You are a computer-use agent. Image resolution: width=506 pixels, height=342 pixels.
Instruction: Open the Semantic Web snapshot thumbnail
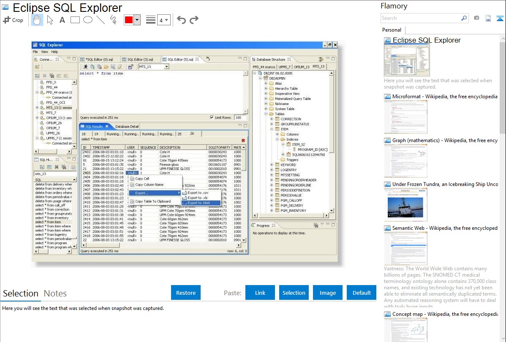(405, 248)
